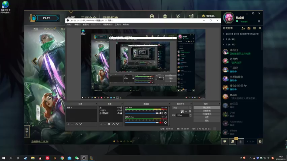
Task: Switch to 首页 sub-tab in League client
Action: click(x=36, y=29)
